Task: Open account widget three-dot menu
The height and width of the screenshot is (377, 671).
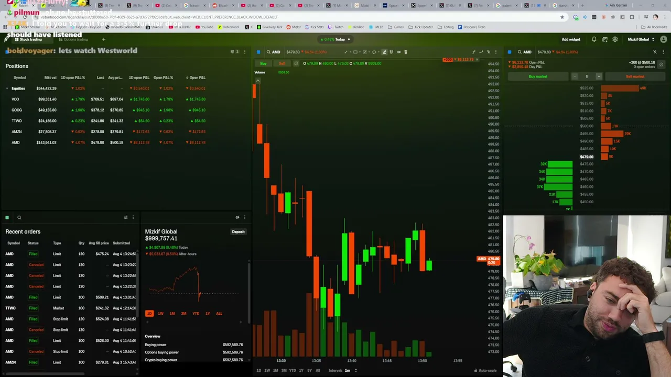Action: click(244, 217)
